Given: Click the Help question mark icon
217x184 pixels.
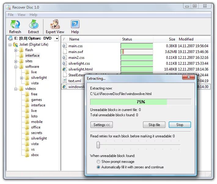Looking at the screenshot, I should point(75,24).
